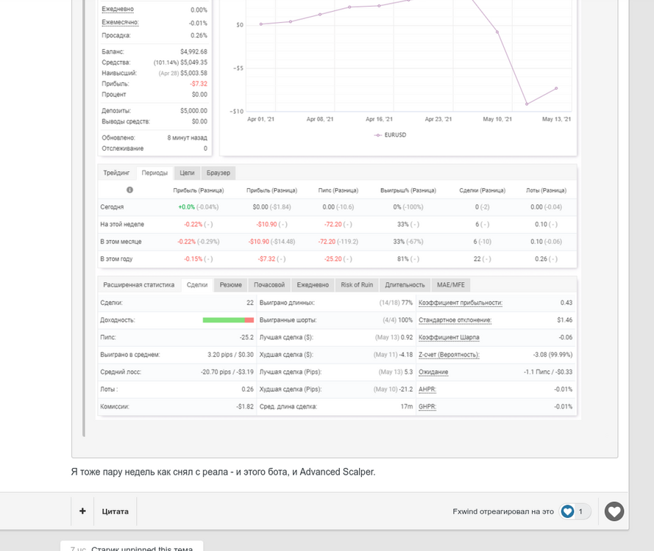Click the На этой неделе row label
The image size is (654, 551).
click(122, 224)
